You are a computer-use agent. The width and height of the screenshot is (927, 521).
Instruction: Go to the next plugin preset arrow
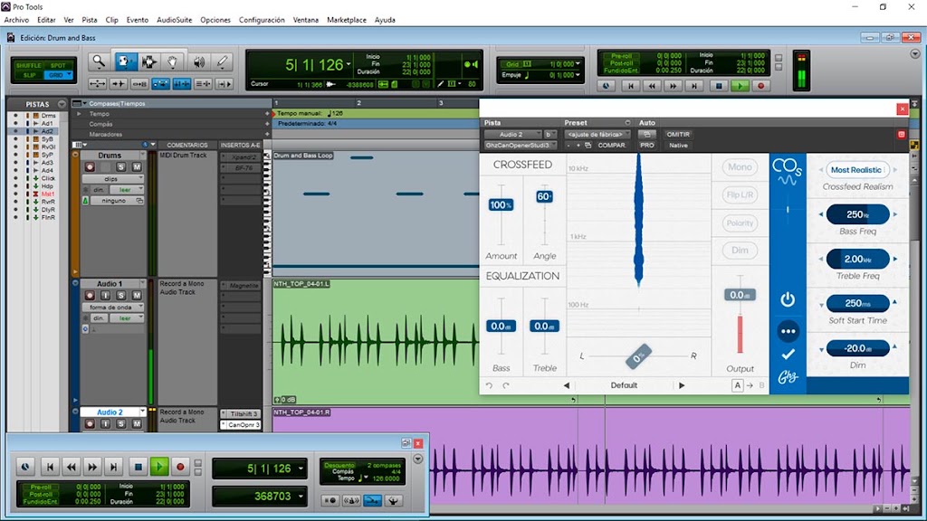coord(682,385)
